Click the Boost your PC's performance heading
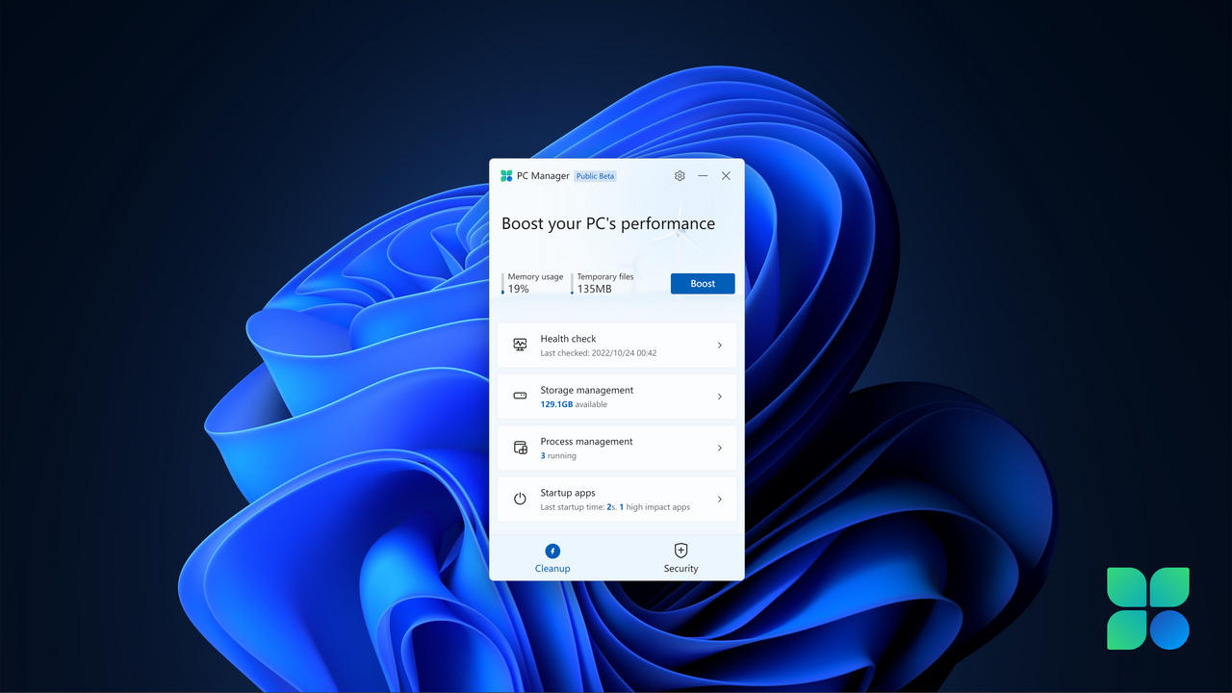 pos(608,223)
